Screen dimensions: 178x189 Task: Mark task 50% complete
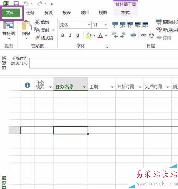click(x=130, y=25)
